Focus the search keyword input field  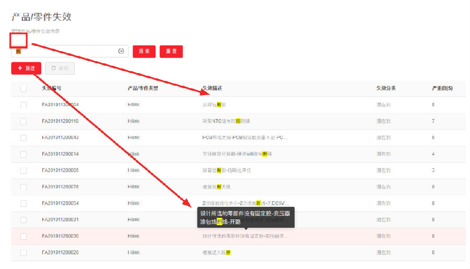click(65, 51)
